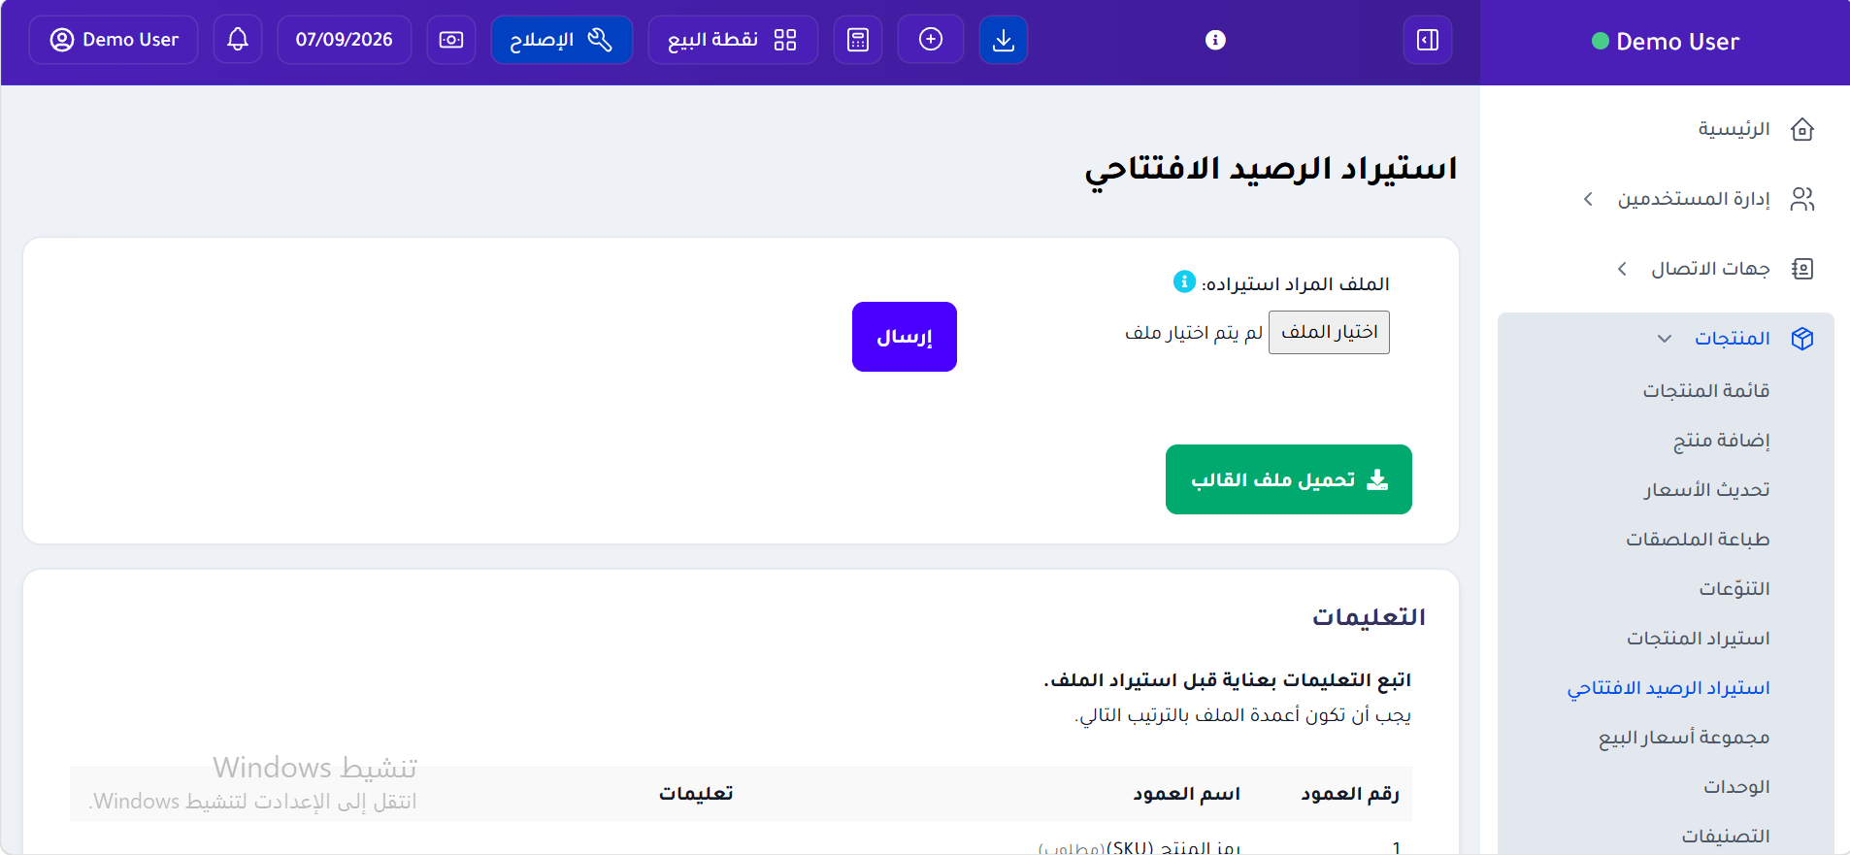The width and height of the screenshot is (1850, 855).
Task: Click chevron next to المنتجات
Action: (1665, 339)
